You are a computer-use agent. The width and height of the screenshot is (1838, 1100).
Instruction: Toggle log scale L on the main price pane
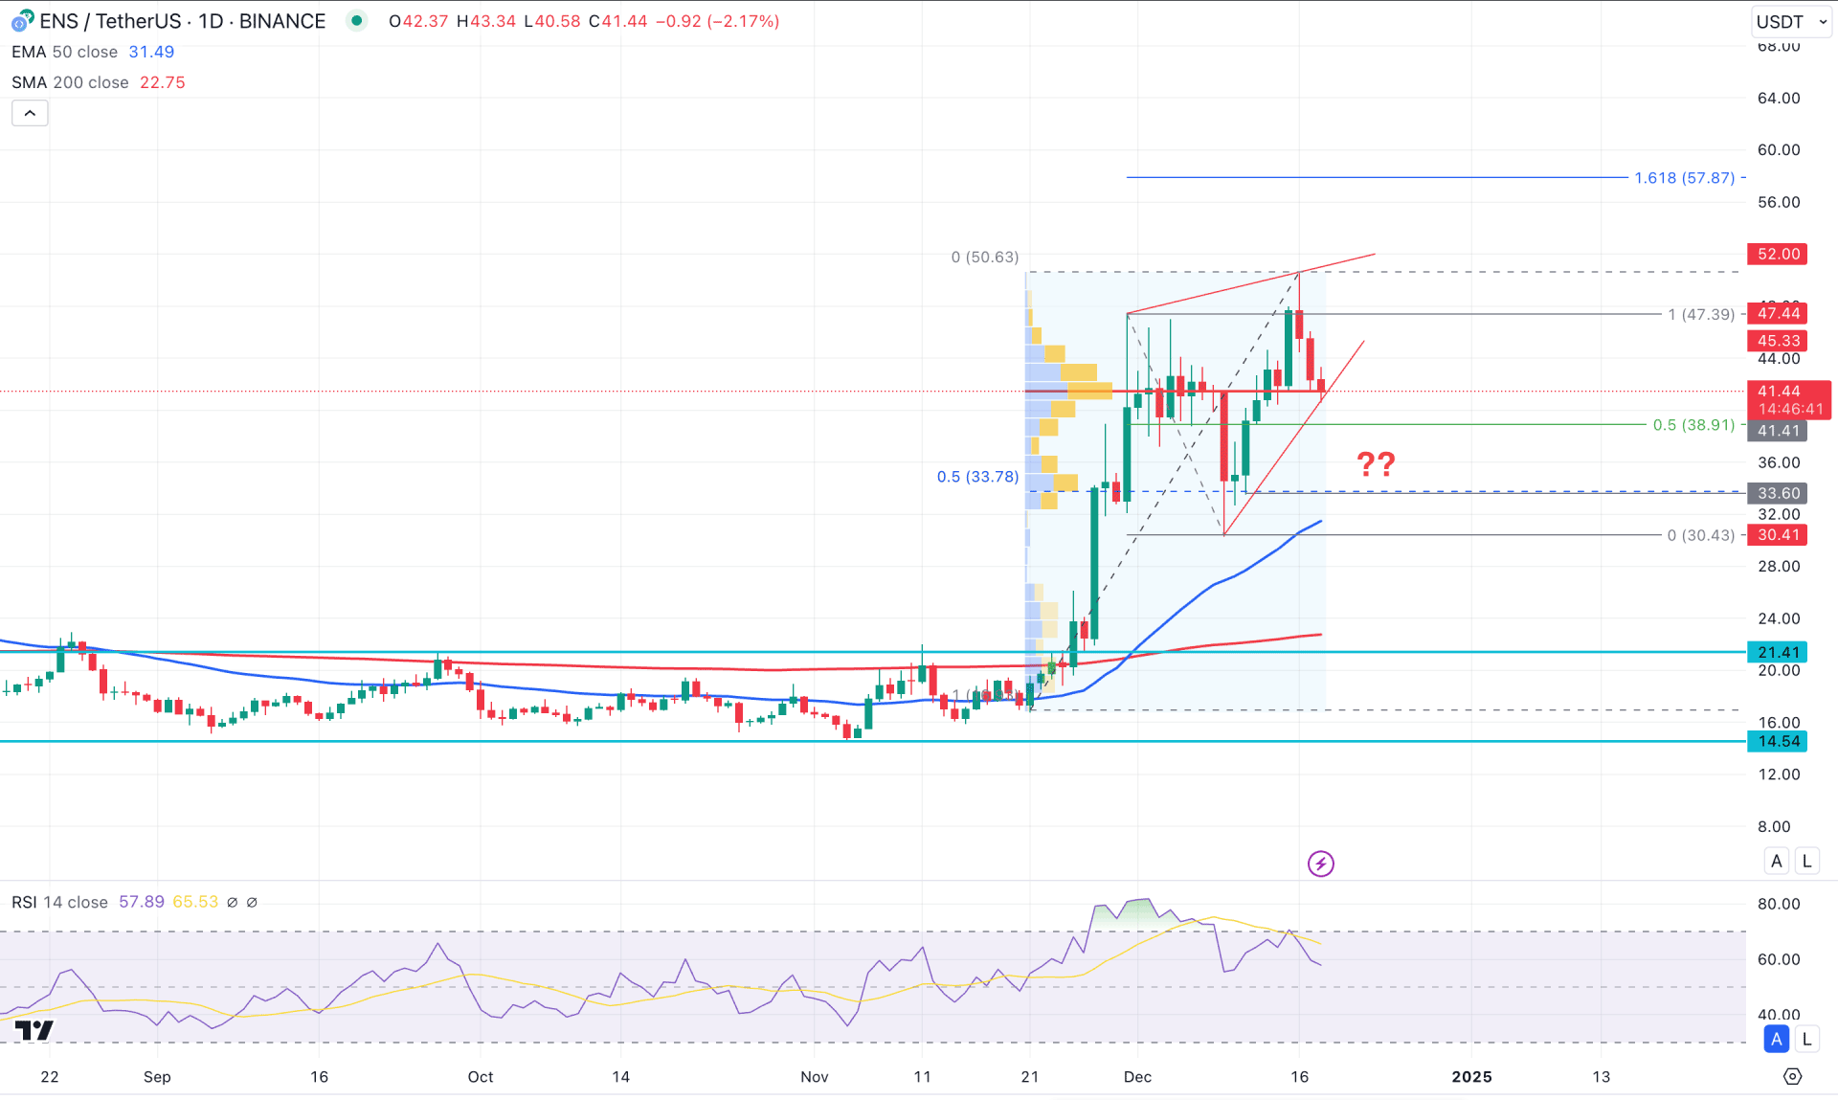click(x=1806, y=861)
